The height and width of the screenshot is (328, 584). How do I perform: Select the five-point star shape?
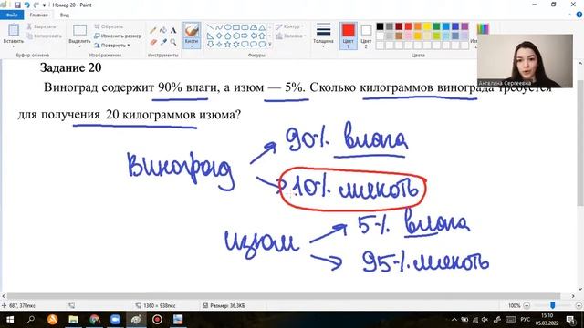[x=227, y=45]
